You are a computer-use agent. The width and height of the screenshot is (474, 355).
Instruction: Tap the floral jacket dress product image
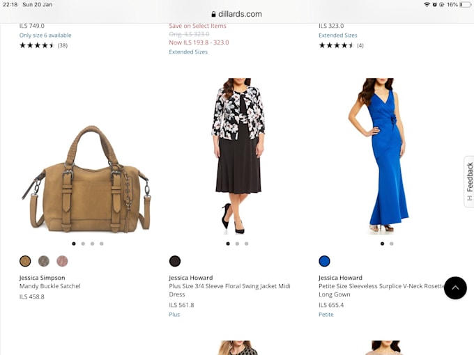[238, 155]
